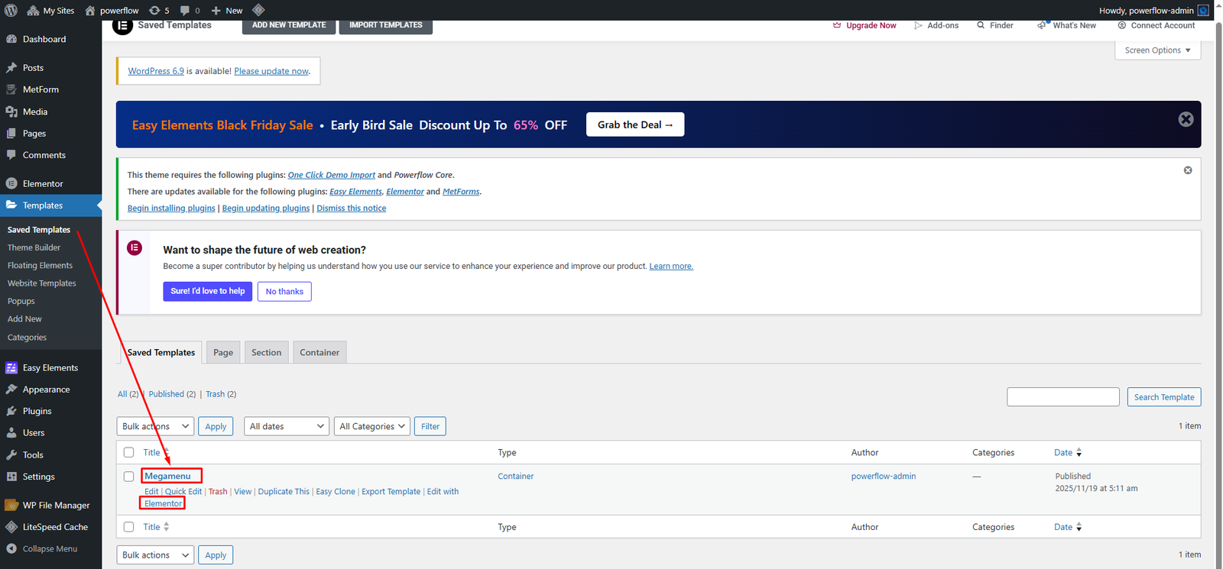Click the template search input field

pyautogui.click(x=1062, y=397)
